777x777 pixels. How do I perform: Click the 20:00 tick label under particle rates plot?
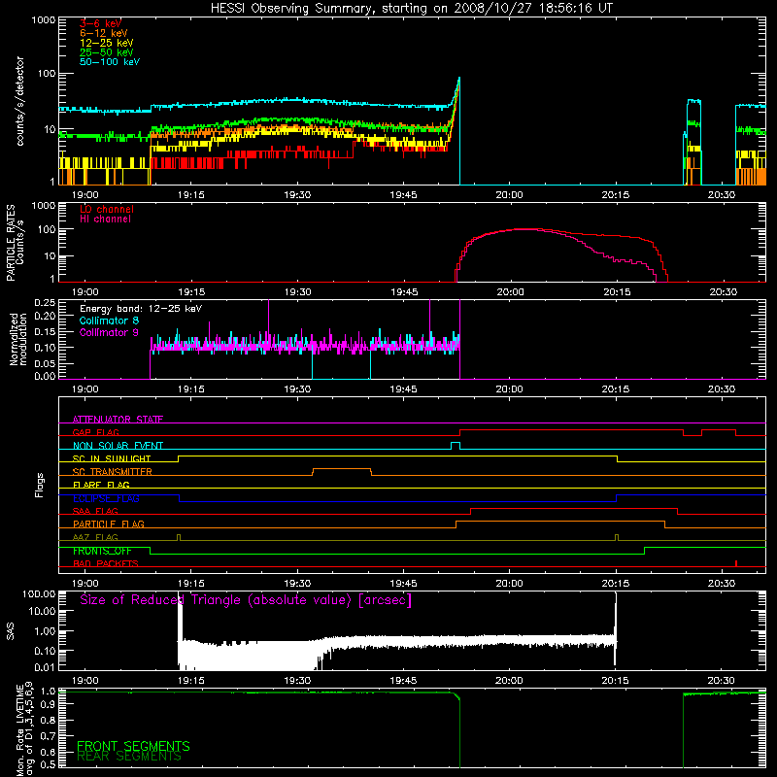[x=510, y=292]
